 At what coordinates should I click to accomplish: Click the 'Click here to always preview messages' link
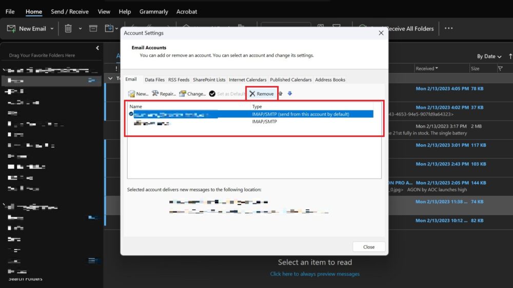click(315, 274)
